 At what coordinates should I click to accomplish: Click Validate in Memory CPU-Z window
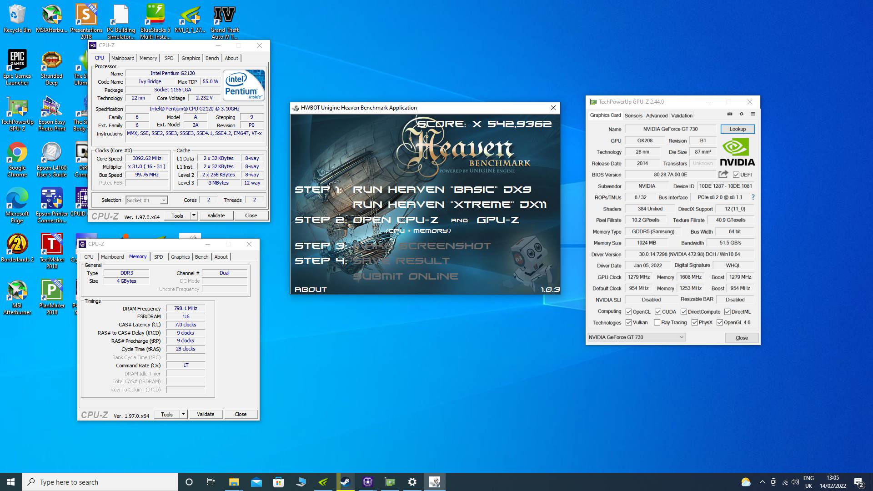(206, 414)
